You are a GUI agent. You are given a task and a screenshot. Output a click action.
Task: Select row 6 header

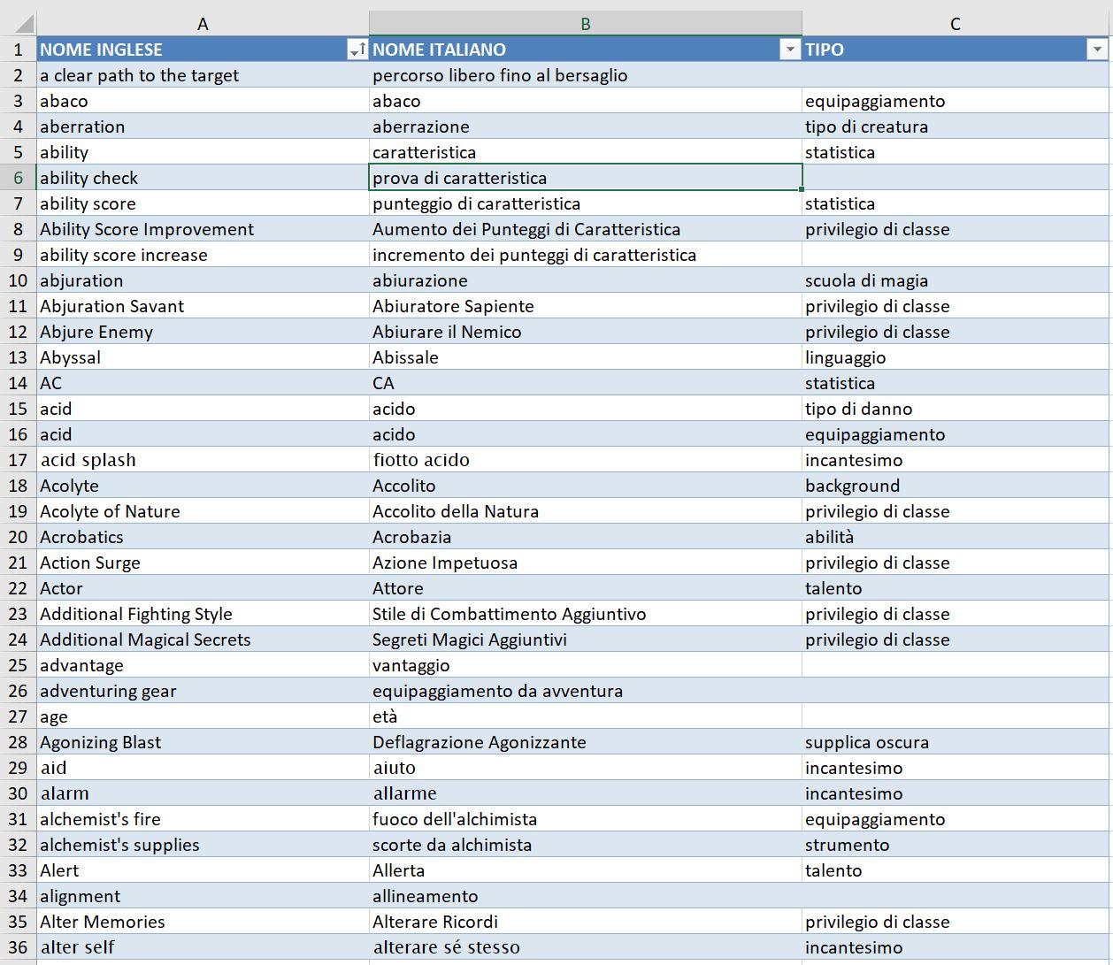(x=18, y=178)
